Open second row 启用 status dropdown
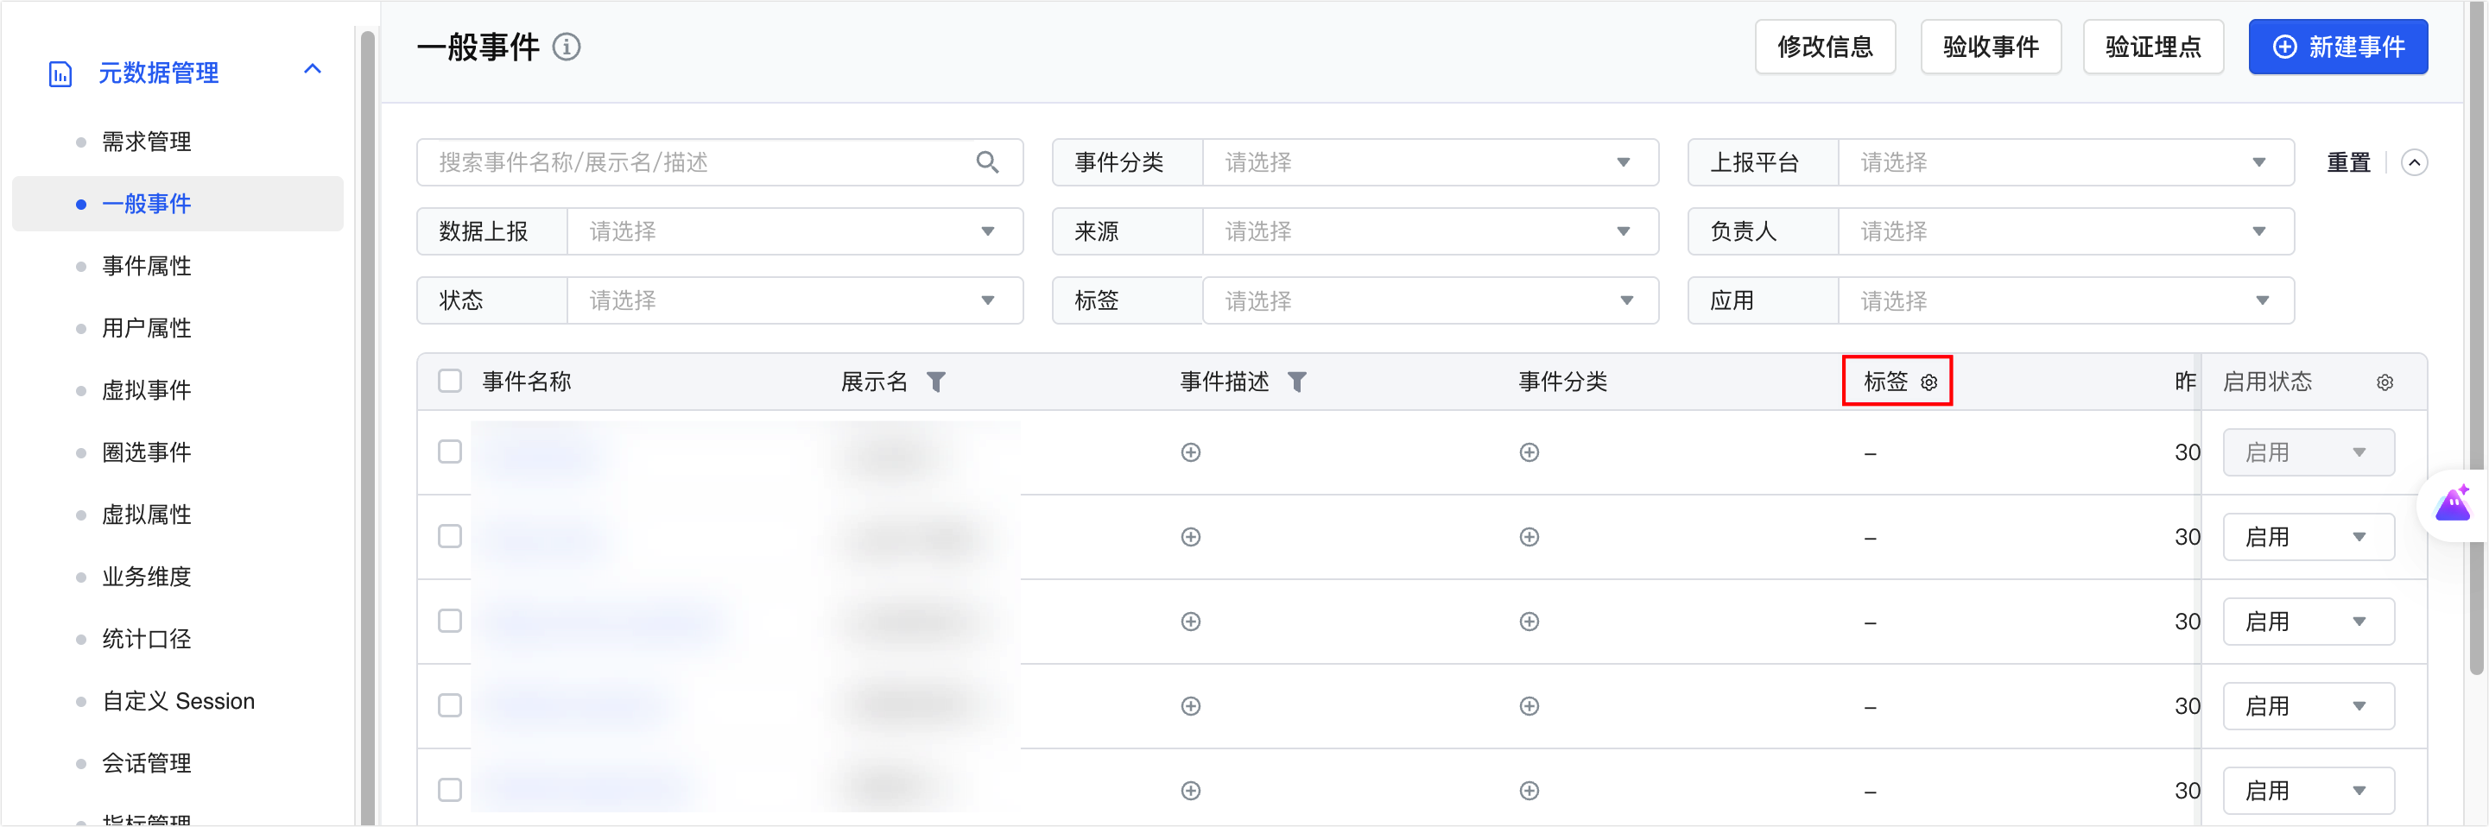Image resolution: width=2489 pixels, height=827 pixels. (2308, 537)
